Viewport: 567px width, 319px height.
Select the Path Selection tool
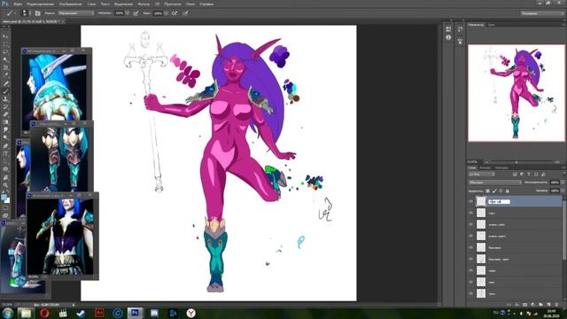click(x=5, y=161)
